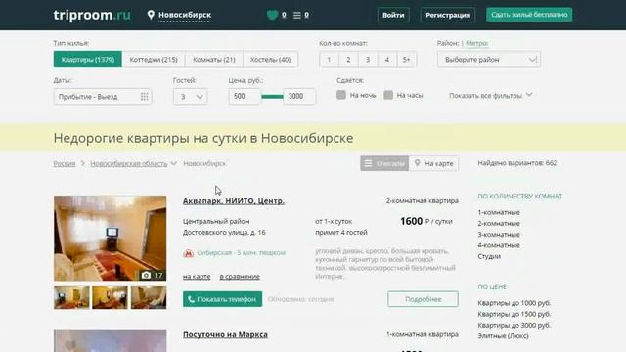Image resolution: width=626 pixels, height=352 pixels.
Task: Click the triproom.ru logo
Action: [92, 15]
